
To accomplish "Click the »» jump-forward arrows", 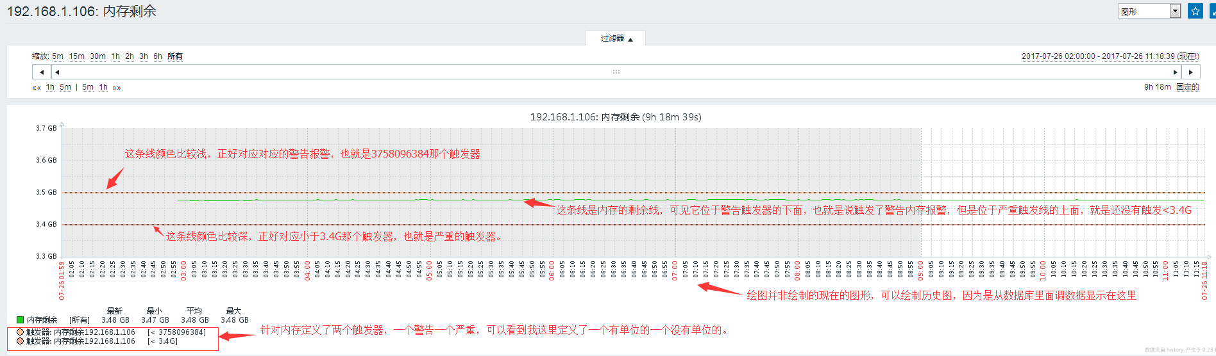I will 117,88.
